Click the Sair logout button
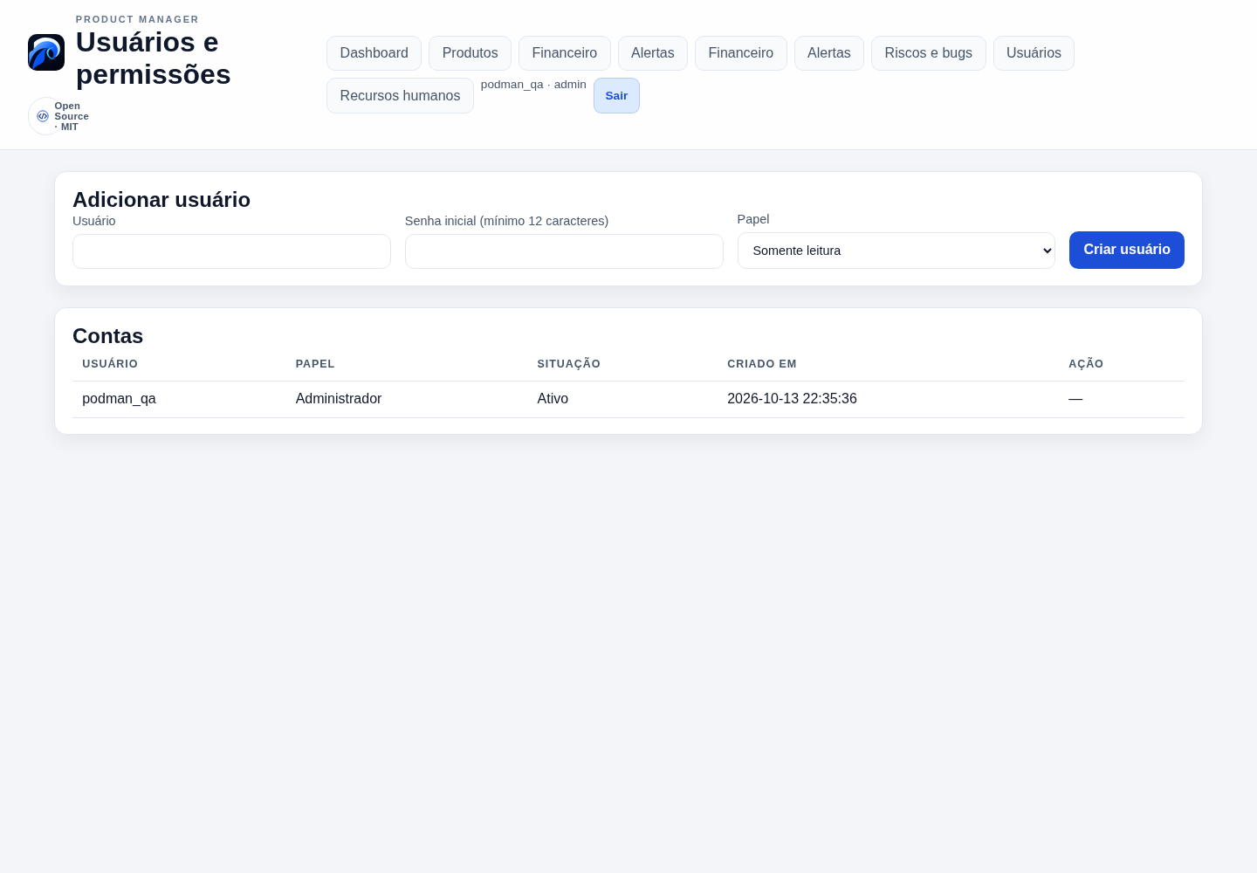 [616, 96]
